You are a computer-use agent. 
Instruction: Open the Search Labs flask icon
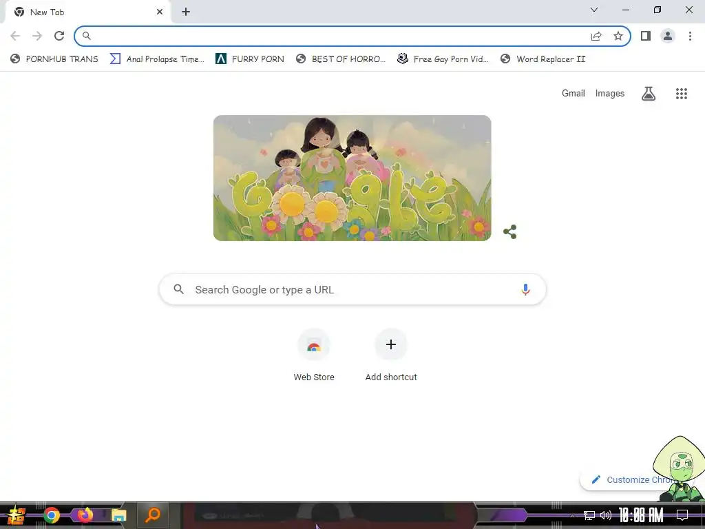pyautogui.click(x=649, y=94)
